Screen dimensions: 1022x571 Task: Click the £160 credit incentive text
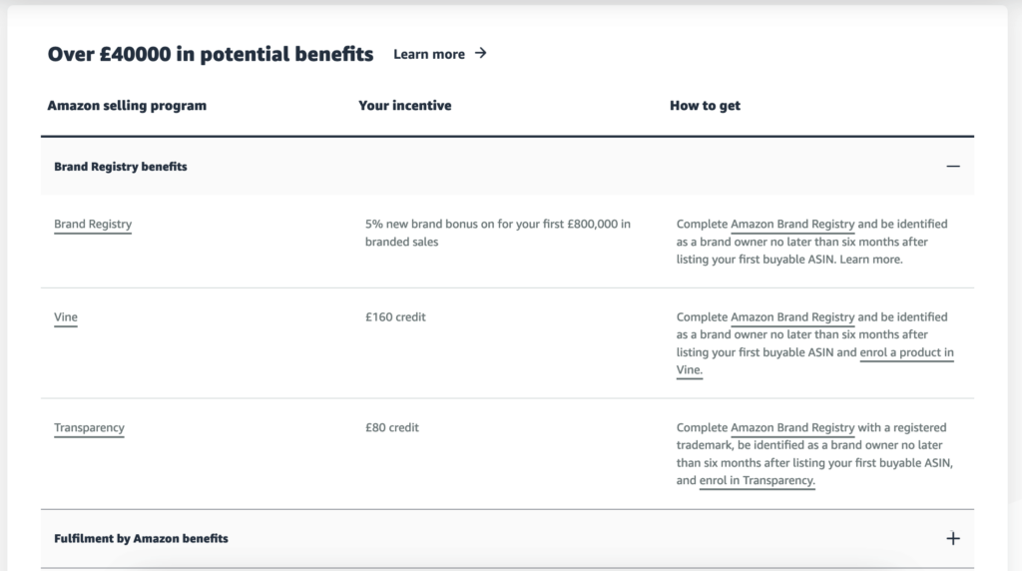(395, 317)
